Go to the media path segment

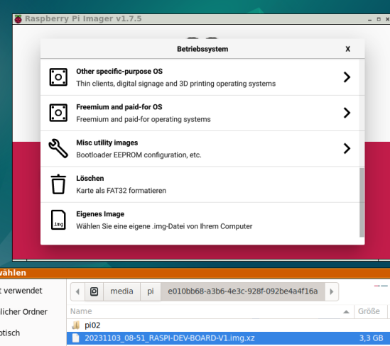coord(121,291)
